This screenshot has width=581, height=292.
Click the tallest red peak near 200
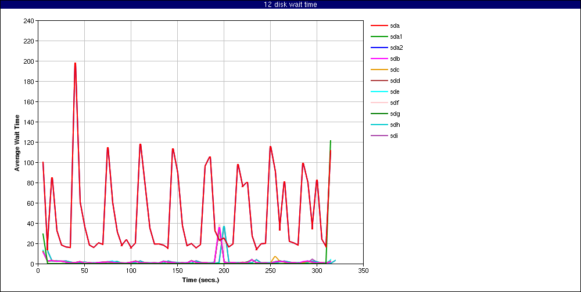click(x=75, y=63)
